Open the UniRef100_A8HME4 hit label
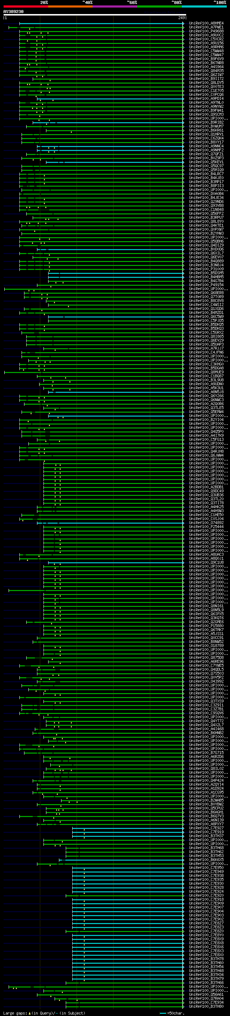This screenshot has width=230, height=1016. point(206,23)
